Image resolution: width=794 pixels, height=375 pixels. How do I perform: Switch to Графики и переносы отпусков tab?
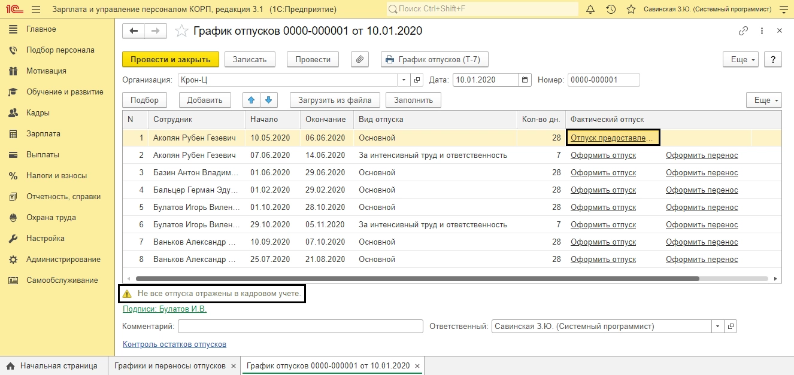(x=169, y=365)
